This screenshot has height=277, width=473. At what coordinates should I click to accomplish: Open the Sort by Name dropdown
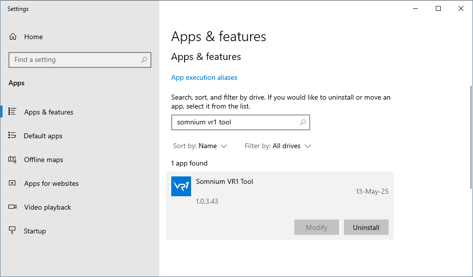tap(200, 146)
